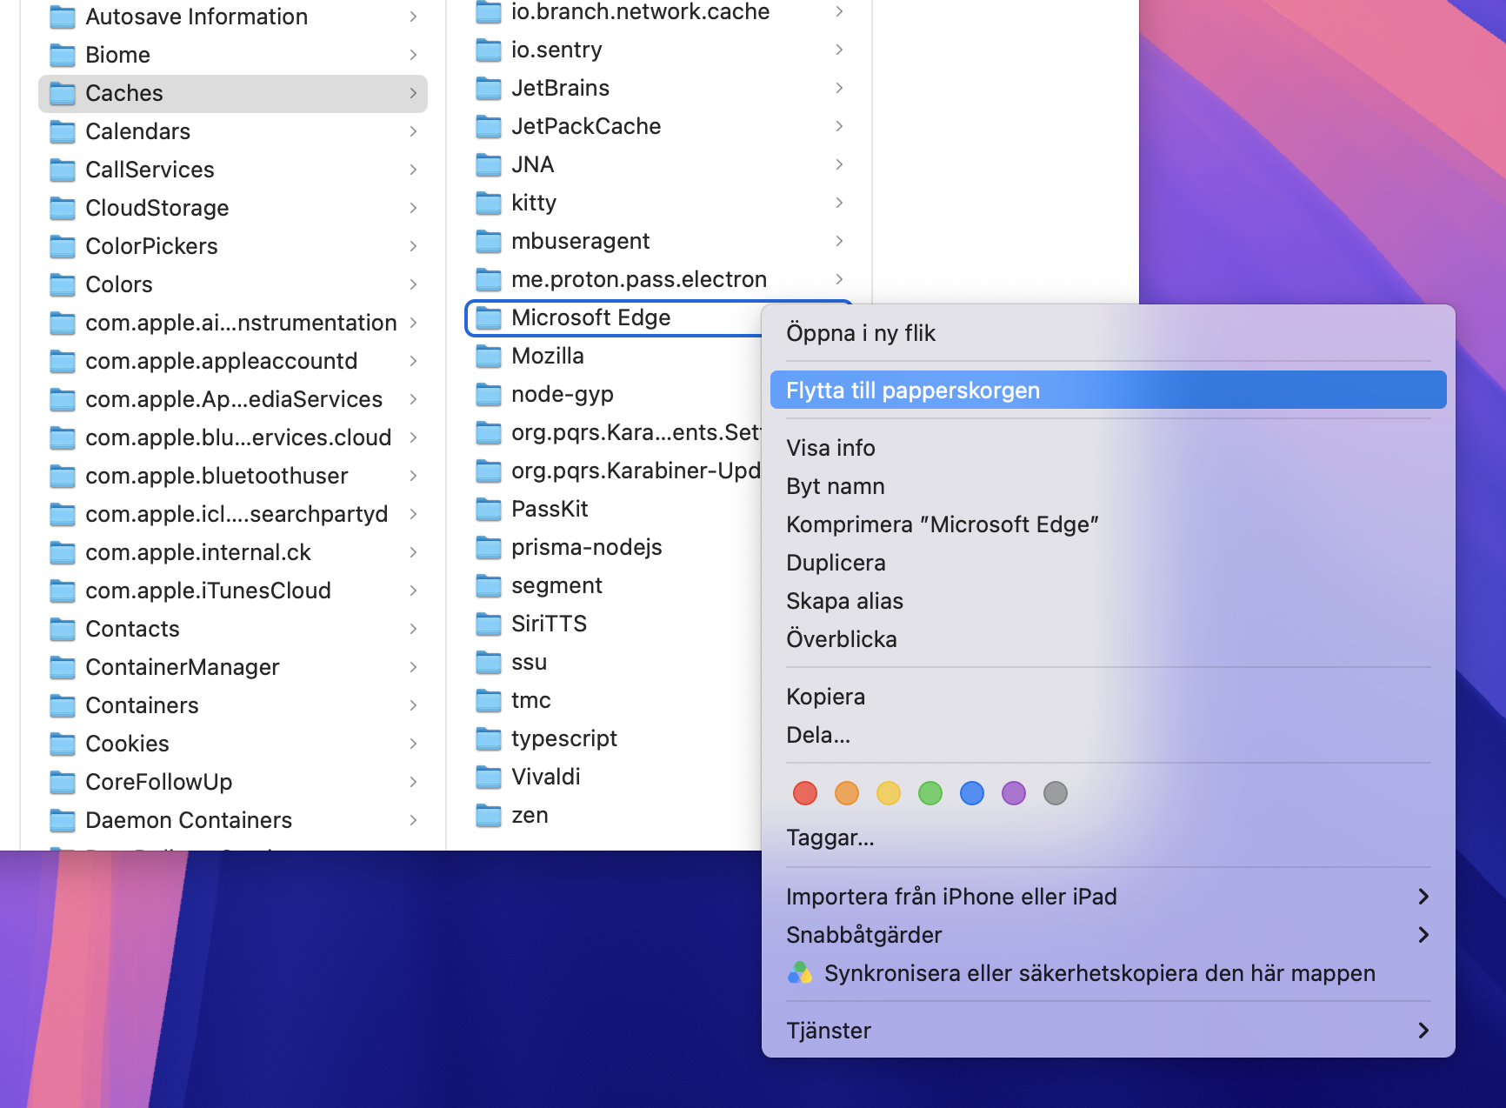Choose Synkronisera eller säkerhetskopiera den här mappen
The height and width of the screenshot is (1108, 1506).
coord(1109,973)
